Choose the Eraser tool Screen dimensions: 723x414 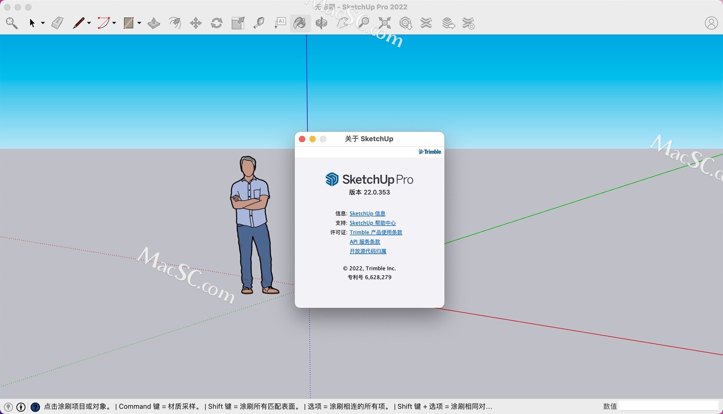click(57, 23)
